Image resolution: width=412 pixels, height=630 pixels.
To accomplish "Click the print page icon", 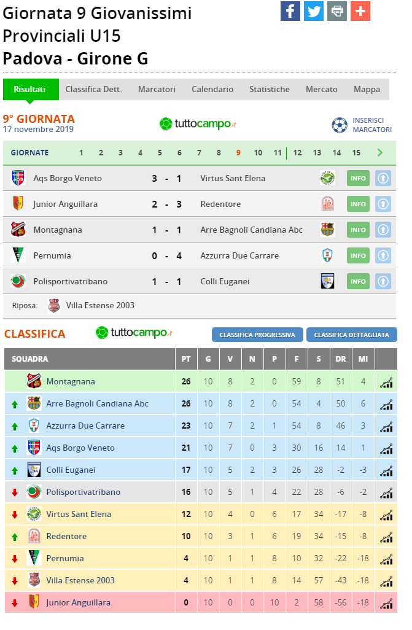I will (337, 11).
